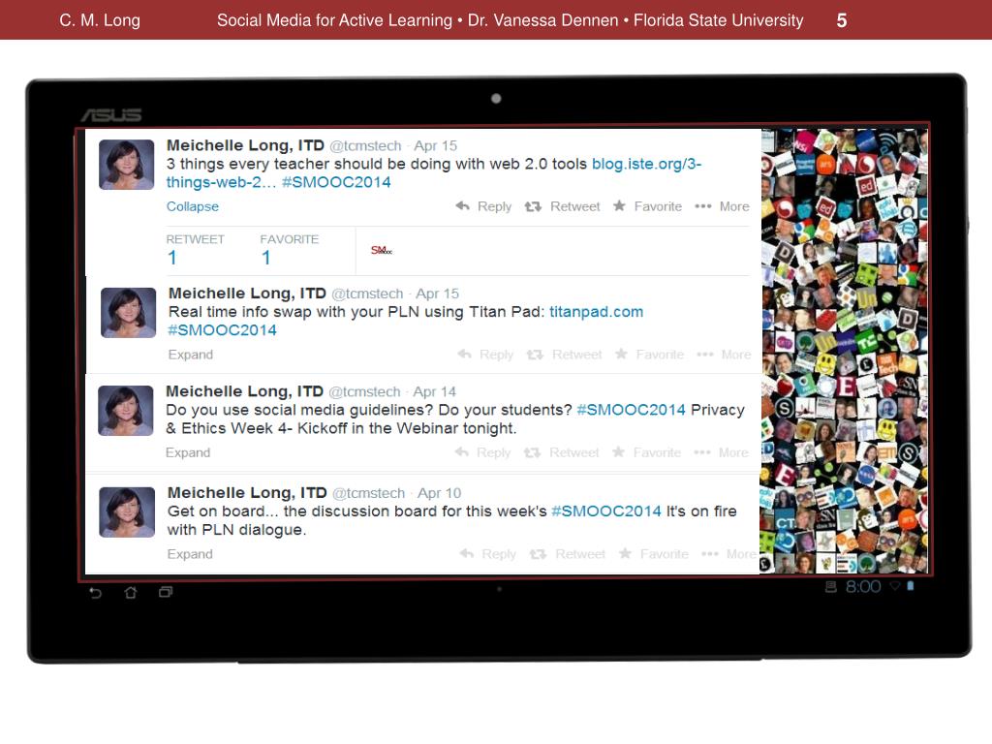The image size is (992, 744).
Task: Expand the social media guidelines tweet
Action: click(188, 452)
